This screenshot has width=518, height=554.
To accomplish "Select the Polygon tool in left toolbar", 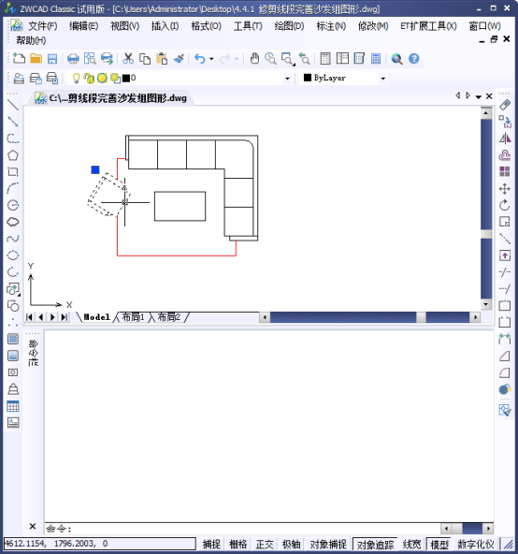I will pyautogui.click(x=13, y=155).
